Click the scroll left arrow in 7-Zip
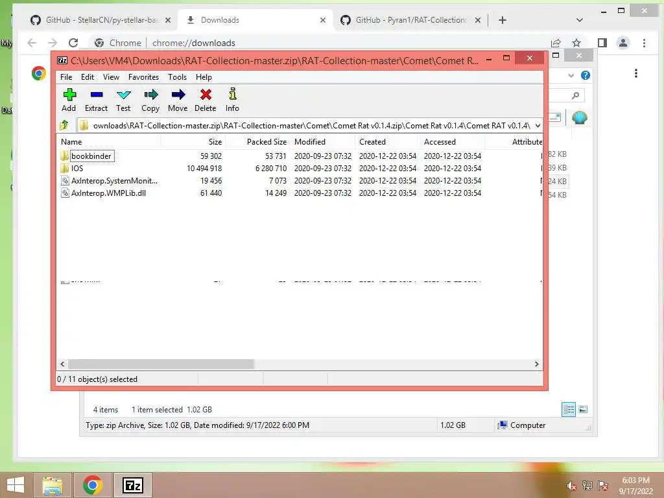Viewport: 664px width, 498px height. point(62,364)
